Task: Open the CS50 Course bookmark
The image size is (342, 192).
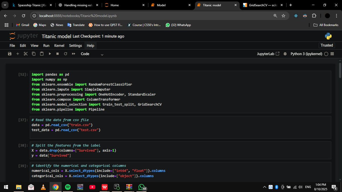Action: click(x=144, y=25)
